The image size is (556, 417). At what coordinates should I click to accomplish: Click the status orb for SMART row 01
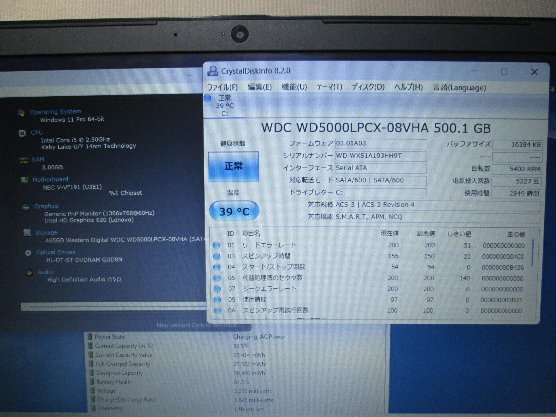[216, 245]
